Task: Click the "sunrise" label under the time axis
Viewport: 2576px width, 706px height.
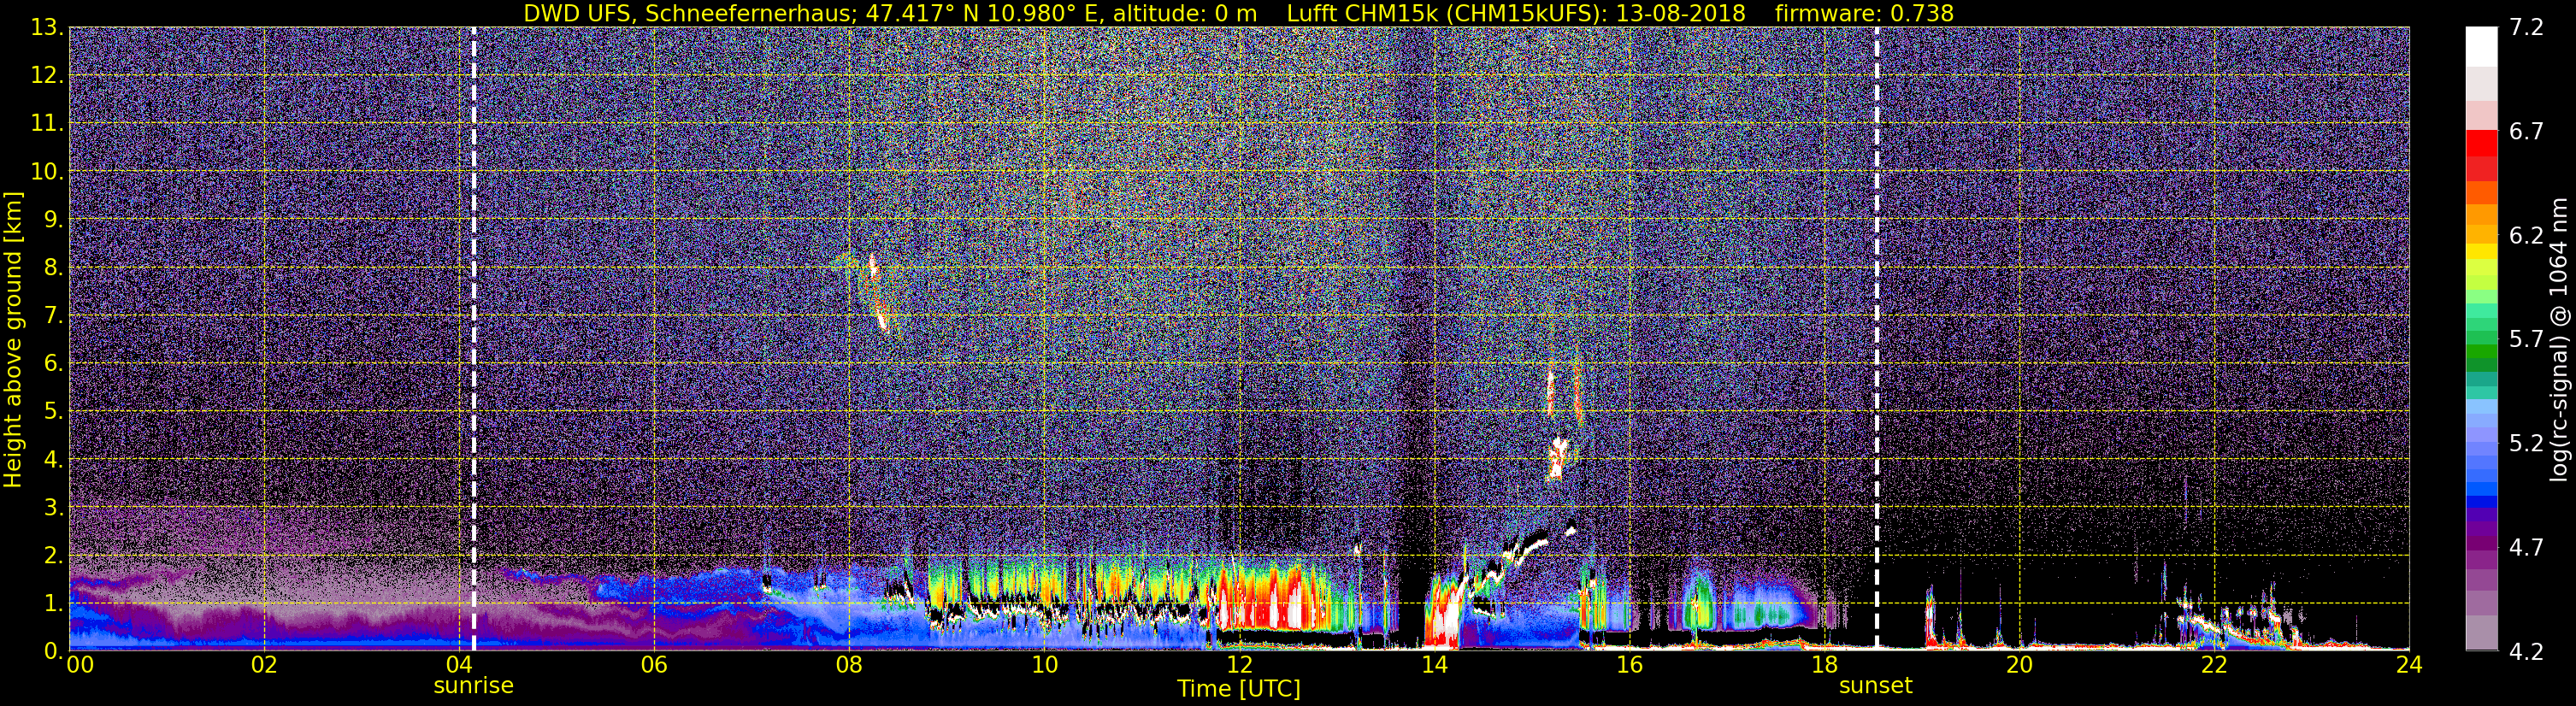Action: (473, 686)
